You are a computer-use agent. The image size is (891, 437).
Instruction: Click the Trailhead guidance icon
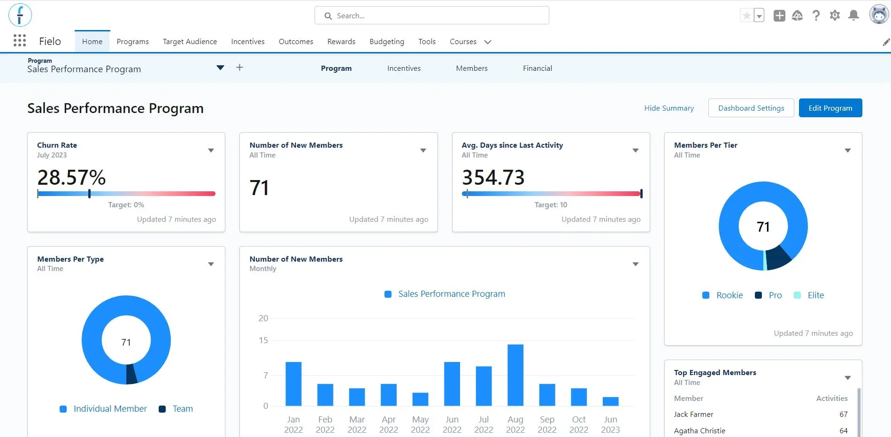(798, 15)
